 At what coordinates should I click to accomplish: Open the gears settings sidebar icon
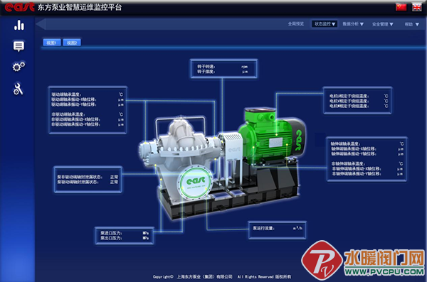(x=19, y=66)
